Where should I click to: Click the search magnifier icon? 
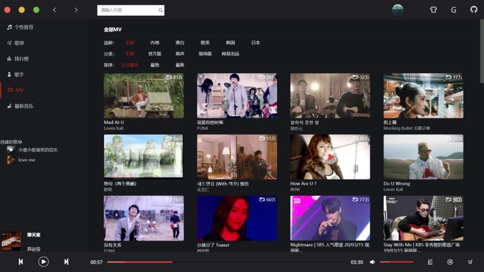pos(160,10)
